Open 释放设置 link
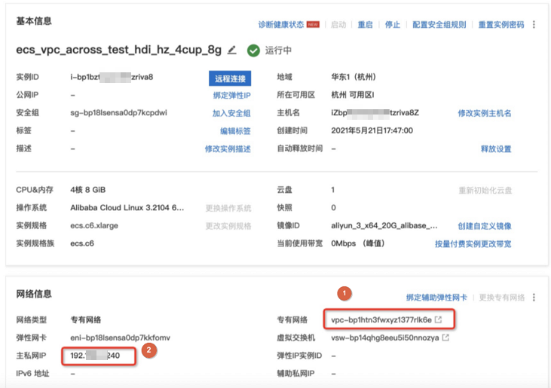Viewport: 551px width, 388px height. tap(496, 149)
